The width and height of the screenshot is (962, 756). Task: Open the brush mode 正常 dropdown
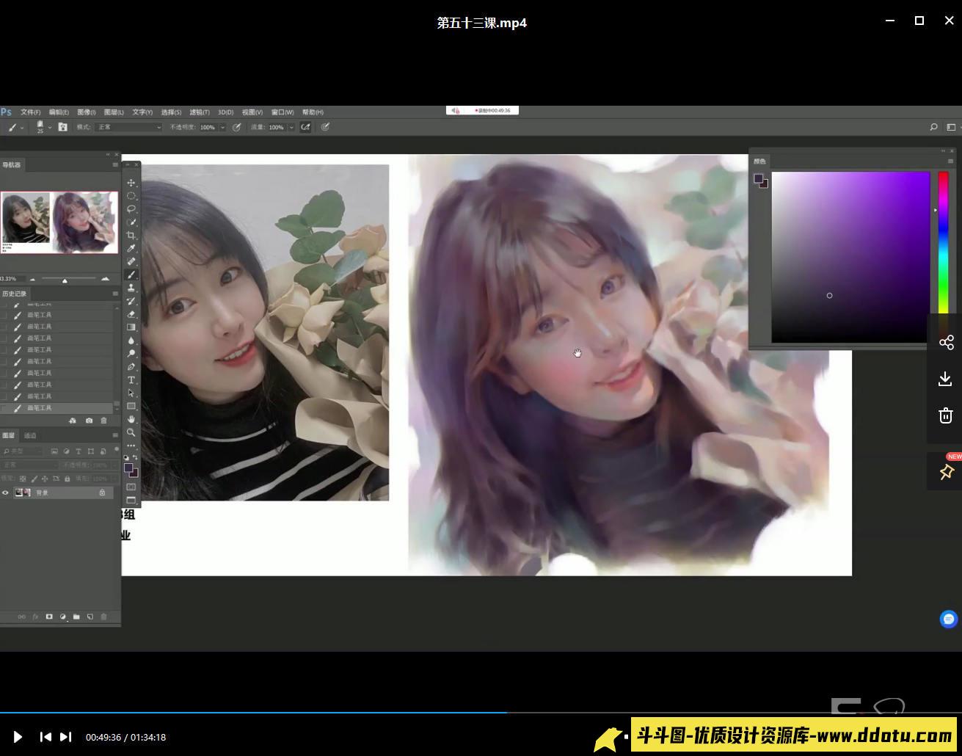tap(128, 127)
